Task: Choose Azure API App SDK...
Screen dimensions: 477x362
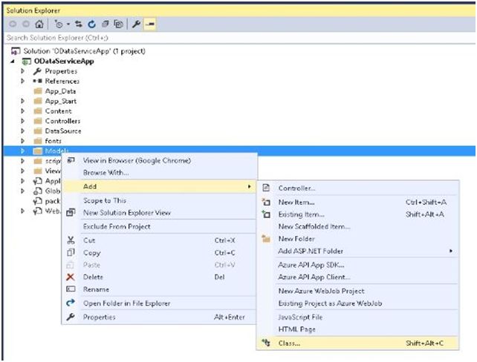Action: (311, 265)
